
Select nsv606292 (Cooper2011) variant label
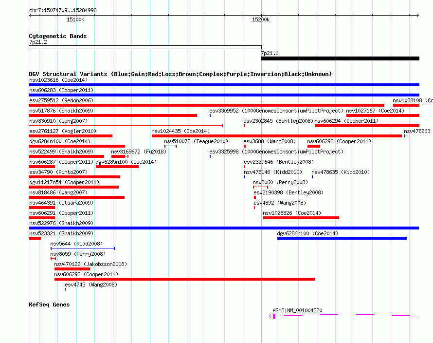(86, 275)
